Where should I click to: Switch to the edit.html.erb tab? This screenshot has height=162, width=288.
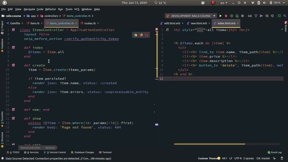coord(172,23)
